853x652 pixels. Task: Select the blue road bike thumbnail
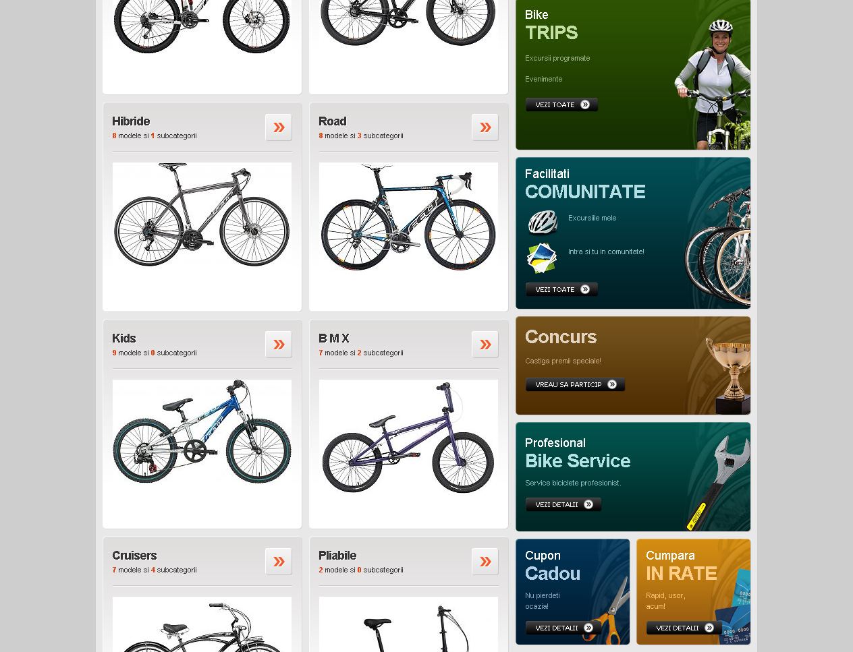(x=408, y=217)
